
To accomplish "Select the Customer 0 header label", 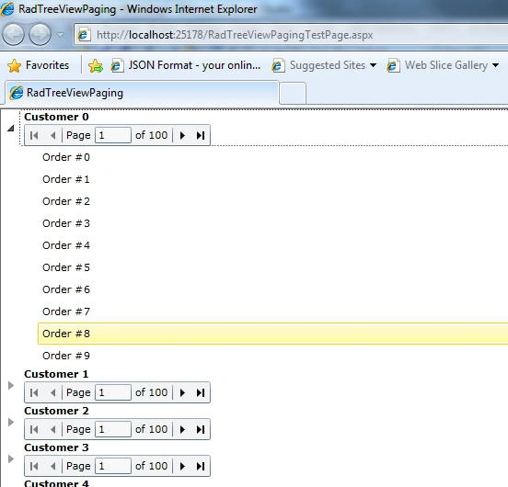I will pos(56,117).
